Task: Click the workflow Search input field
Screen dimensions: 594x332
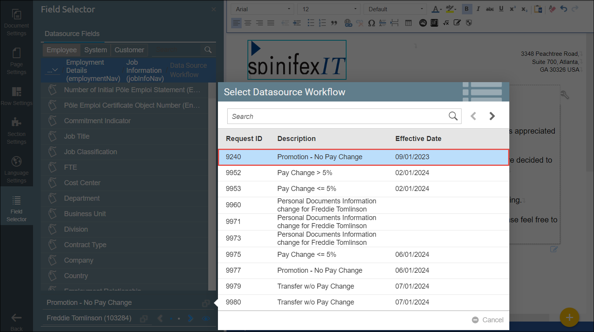Action: click(336, 116)
